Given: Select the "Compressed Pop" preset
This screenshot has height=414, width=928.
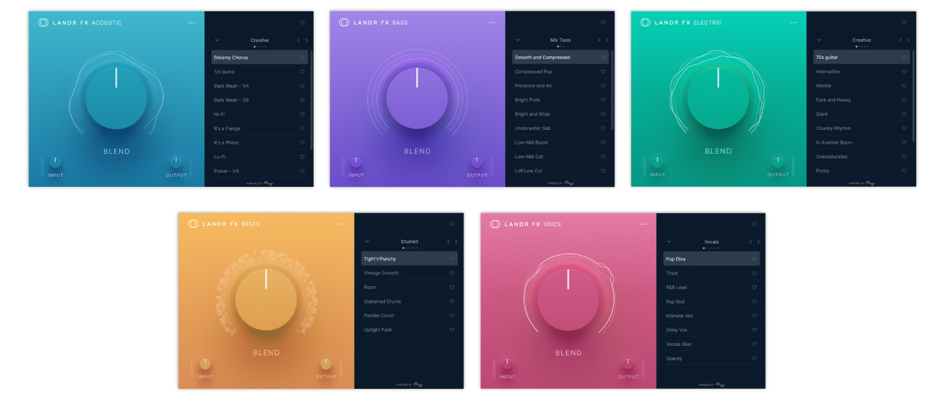Looking at the screenshot, I should 561,72.
